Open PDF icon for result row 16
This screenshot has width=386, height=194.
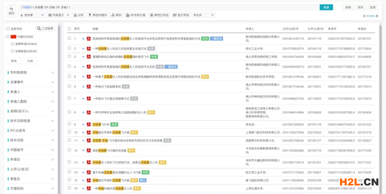(89, 188)
